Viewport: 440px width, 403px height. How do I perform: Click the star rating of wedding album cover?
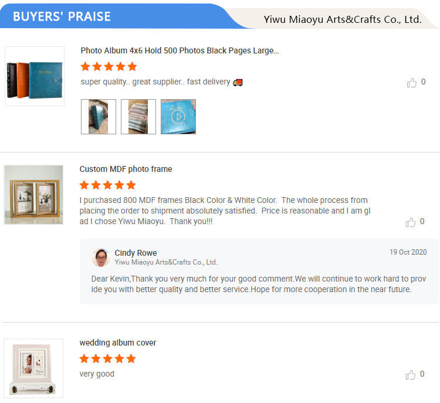(x=107, y=358)
